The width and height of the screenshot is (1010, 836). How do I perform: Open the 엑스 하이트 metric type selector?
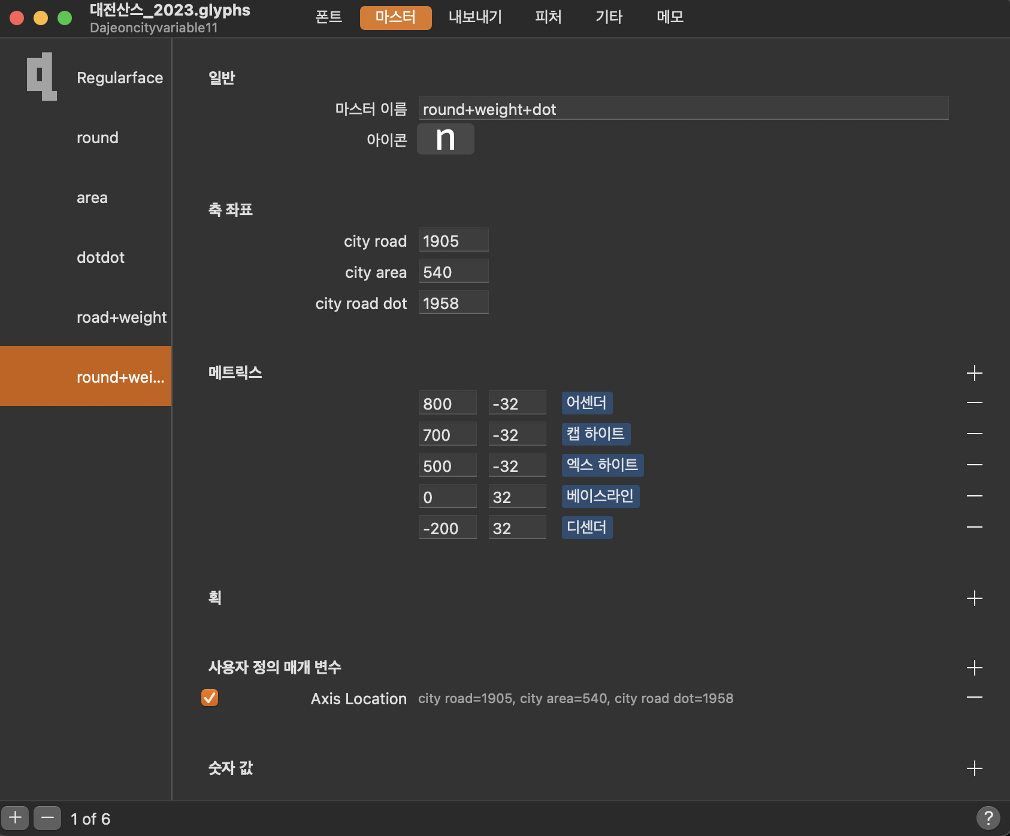602,465
